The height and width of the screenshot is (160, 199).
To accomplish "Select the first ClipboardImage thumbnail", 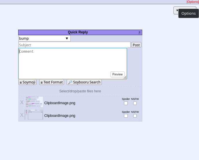I will [34, 102].
